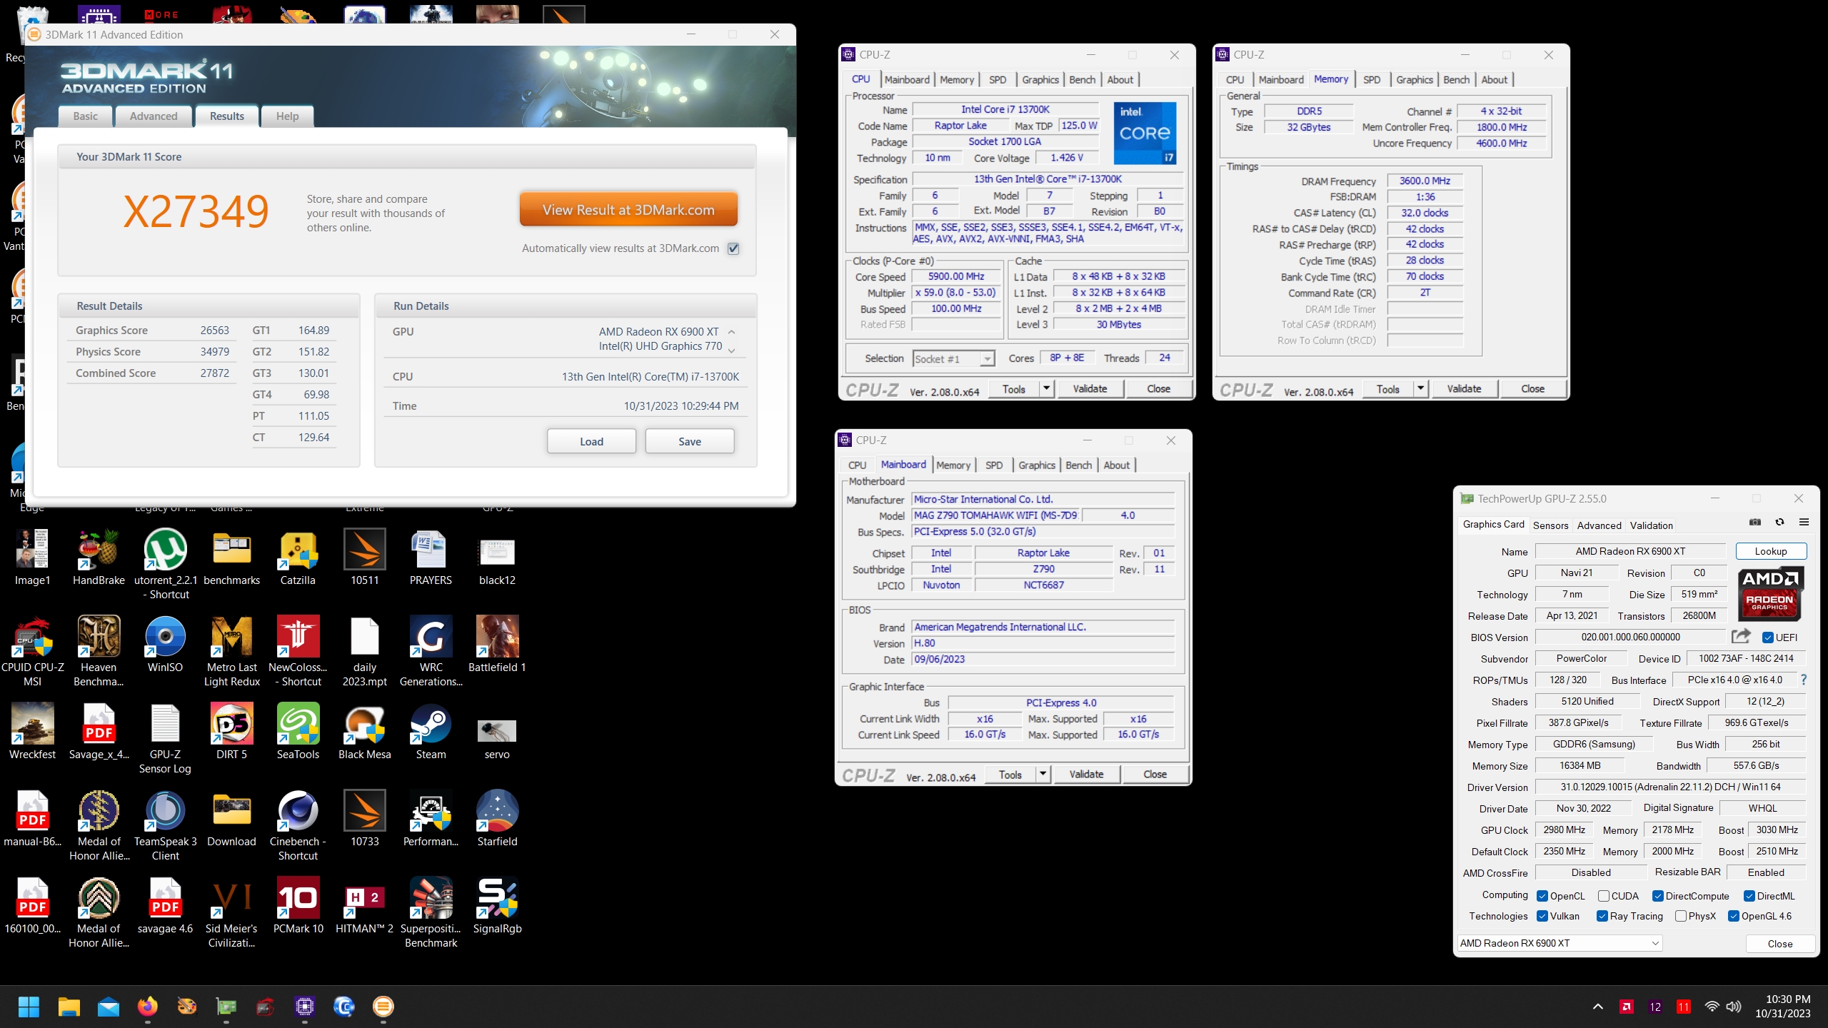Click the Graphics Score value 26563
The width and height of the screenshot is (1828, 1028).
pos(214,330)
